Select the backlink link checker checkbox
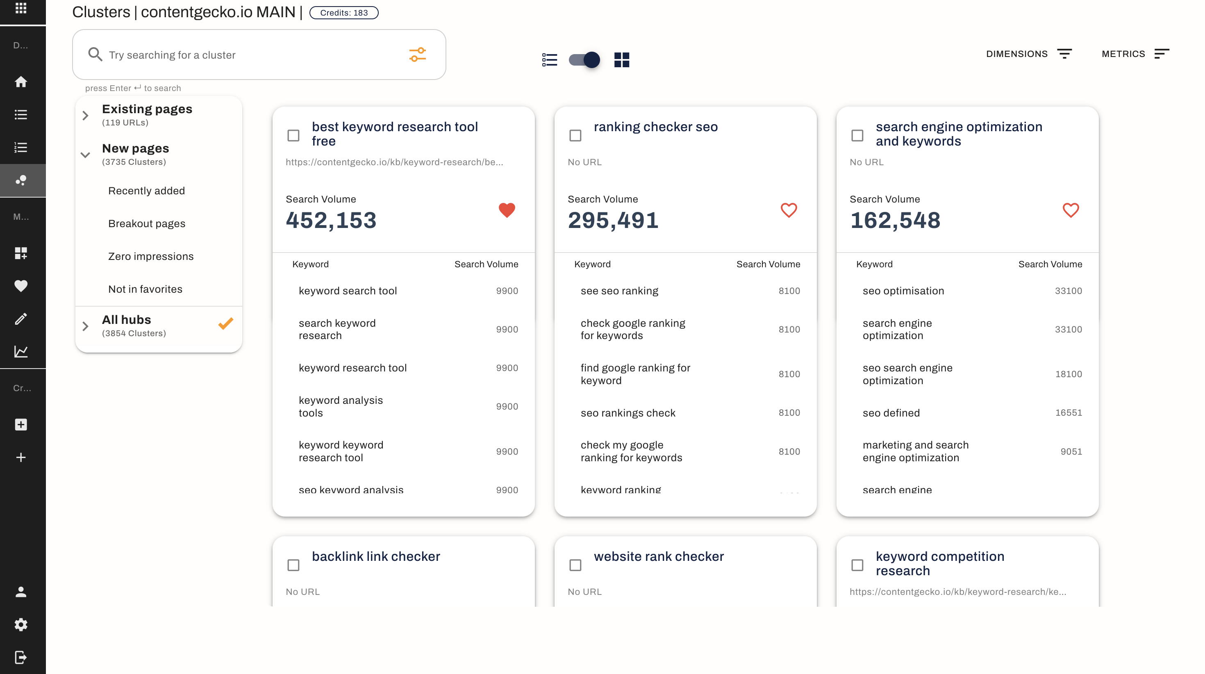 pos(293,565)
